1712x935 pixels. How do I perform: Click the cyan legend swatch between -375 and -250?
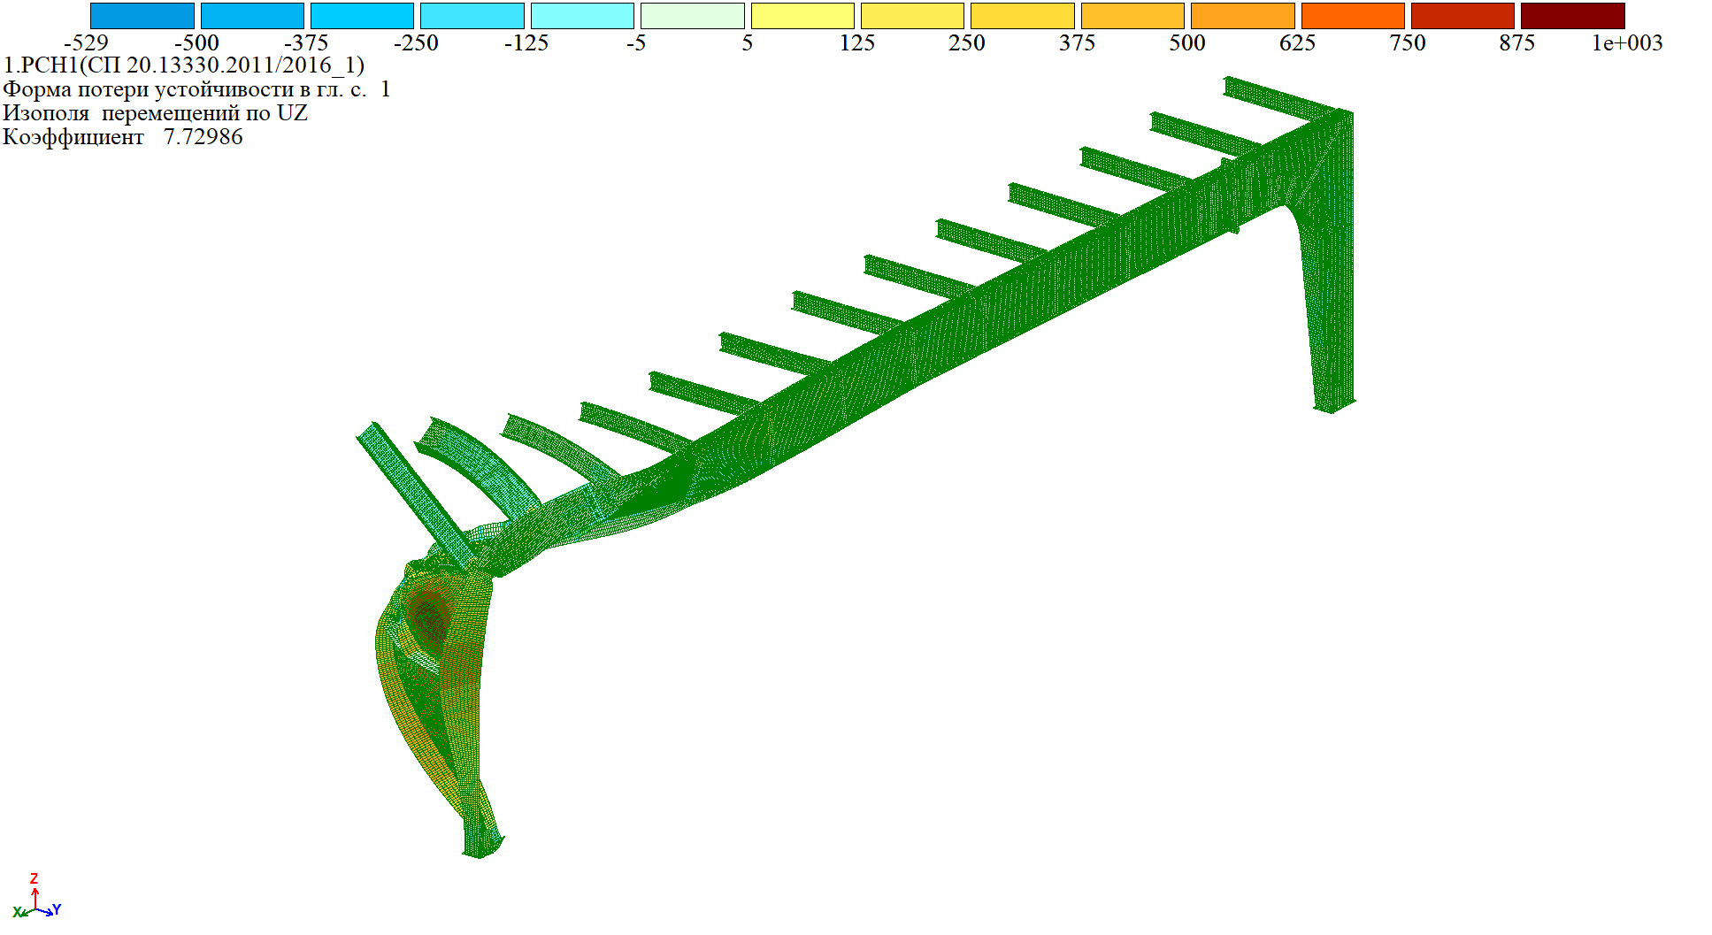[362, 16]
